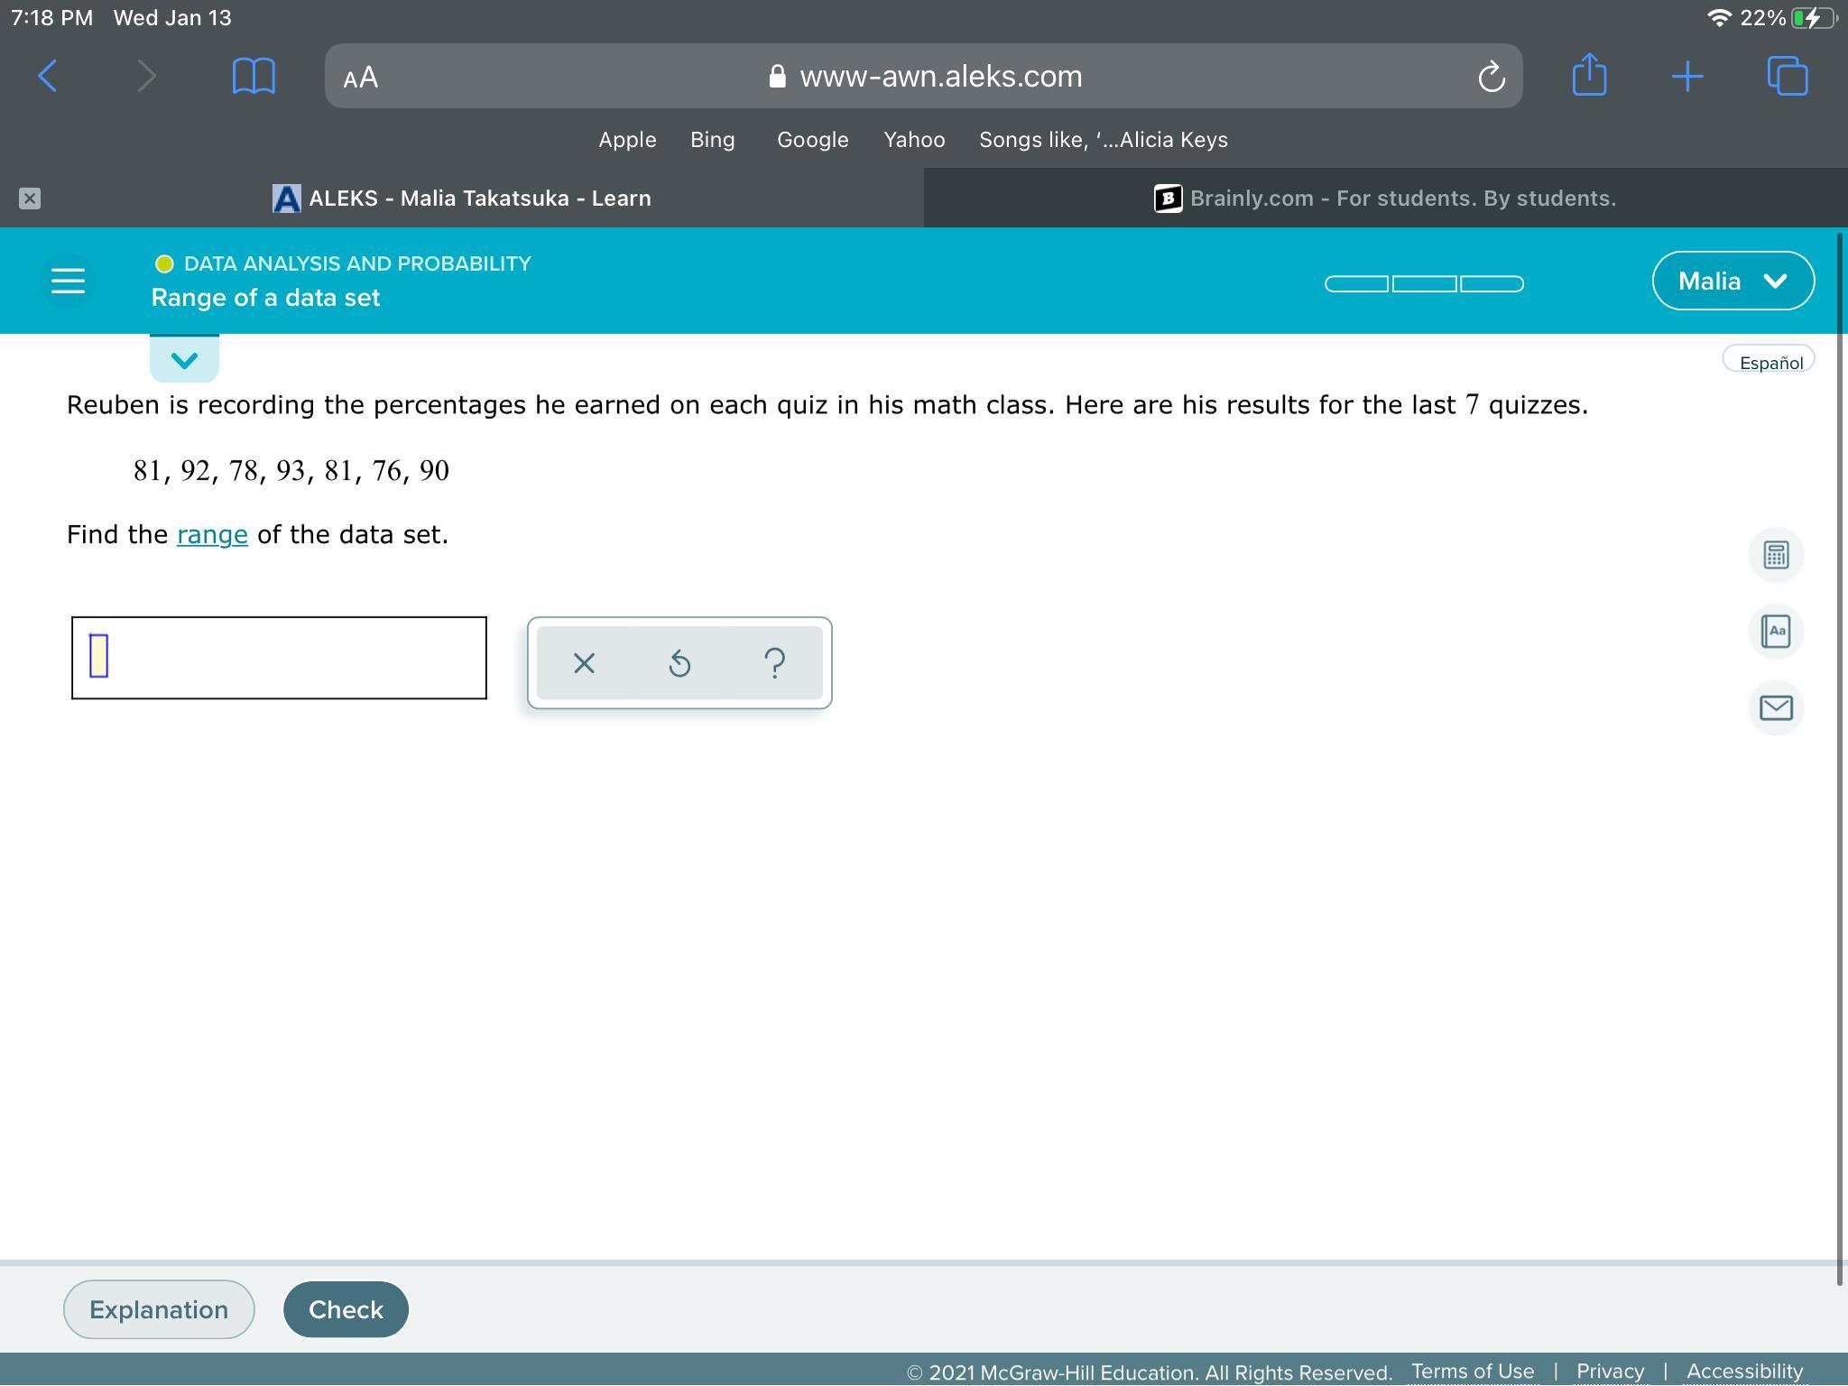Open the calculator tool
This screenshot has width=1848, height=1386.
tap(1775, 554)
